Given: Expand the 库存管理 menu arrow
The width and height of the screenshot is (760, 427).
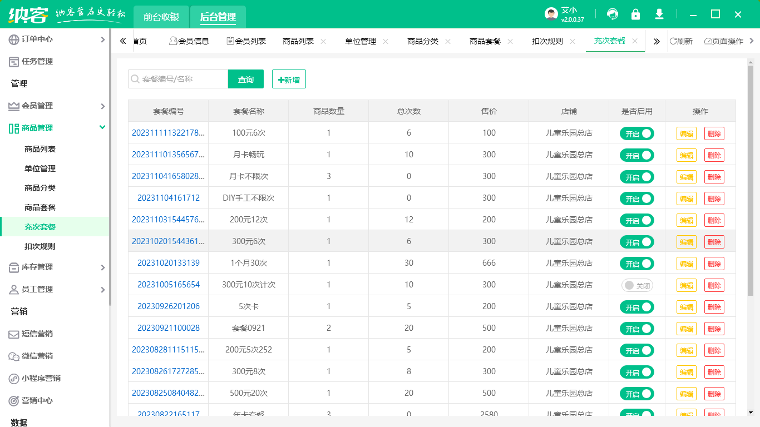Looking at the screenshot, I should (102, 267).
